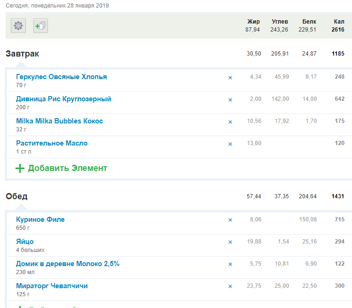This screenshot has width=352, height=308.
Task: Open the diary settings gear icon
Action: pos(18,26)
